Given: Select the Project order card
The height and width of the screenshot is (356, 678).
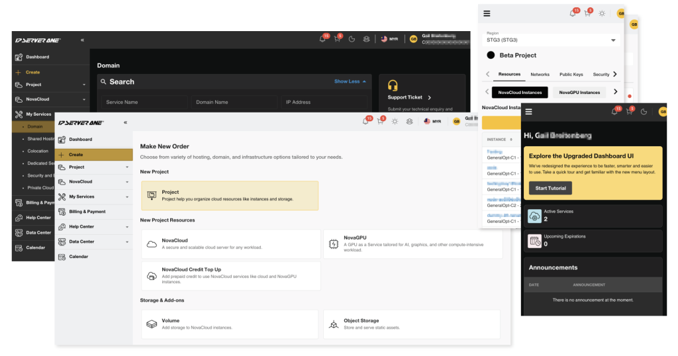Looking at the screenshot, I should pos(230,196).
